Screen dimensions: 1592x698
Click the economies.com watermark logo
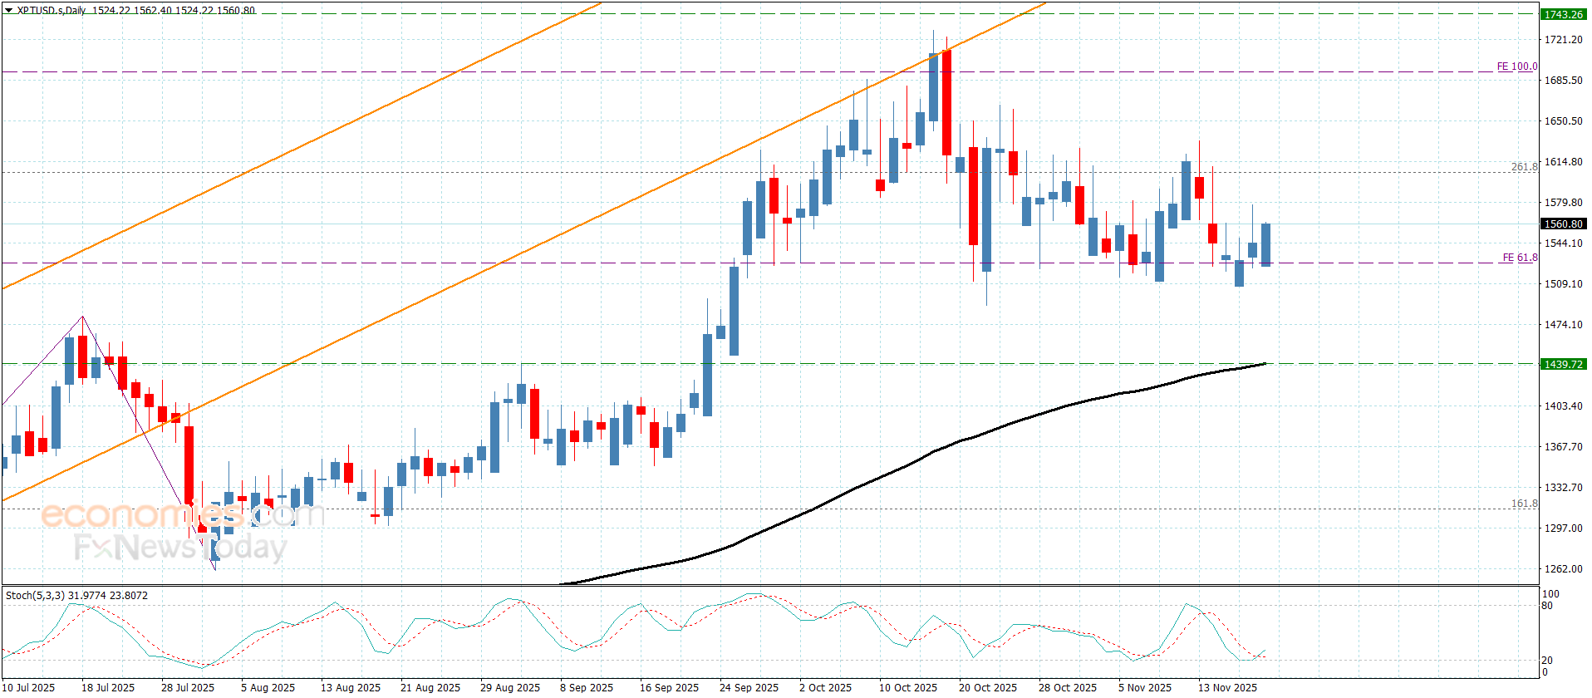tap(183, 514)
